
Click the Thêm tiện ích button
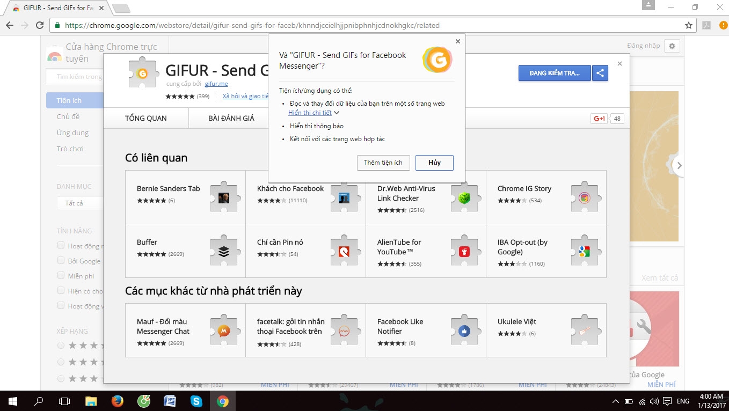pyautogui.click(x=383, y=163)
